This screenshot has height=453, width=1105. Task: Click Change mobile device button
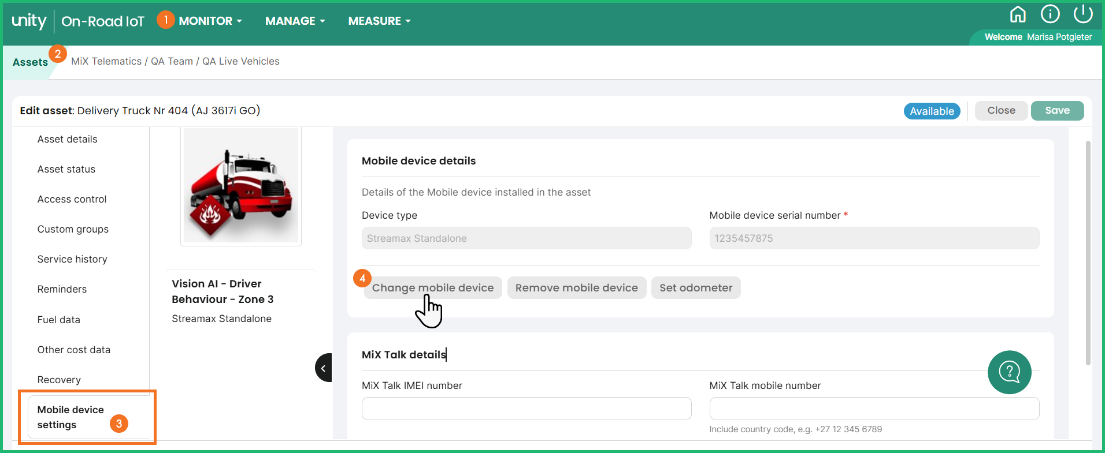pos(432,288)
